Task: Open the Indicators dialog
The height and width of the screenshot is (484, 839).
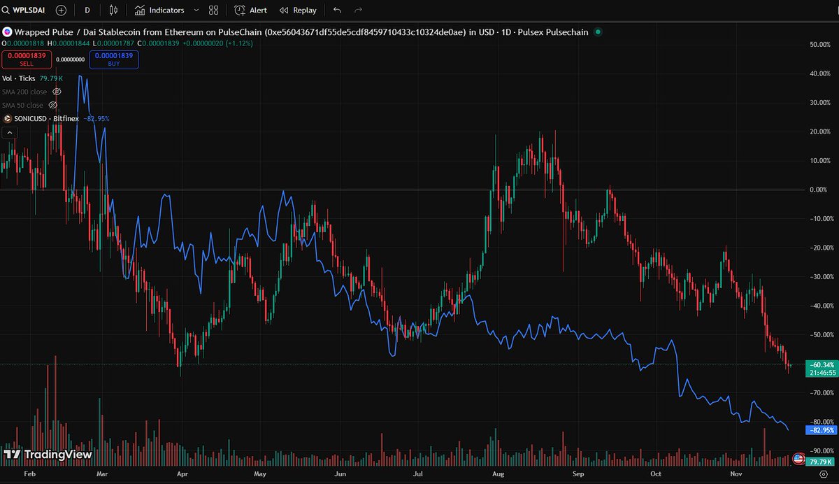Action: tap(159, 10)
